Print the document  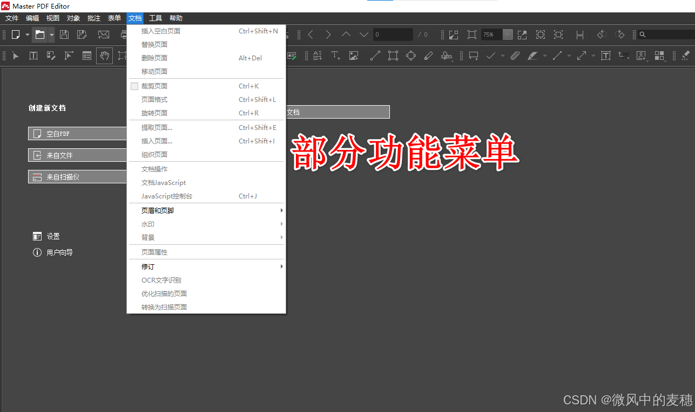123,35
